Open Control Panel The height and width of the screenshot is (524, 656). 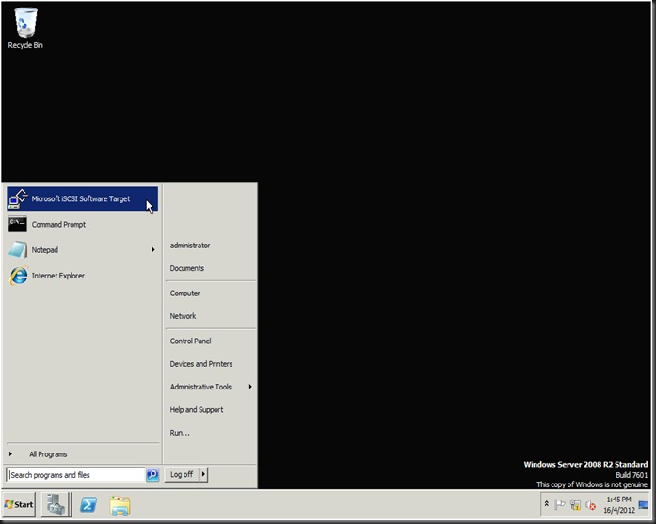click(190, 341)
